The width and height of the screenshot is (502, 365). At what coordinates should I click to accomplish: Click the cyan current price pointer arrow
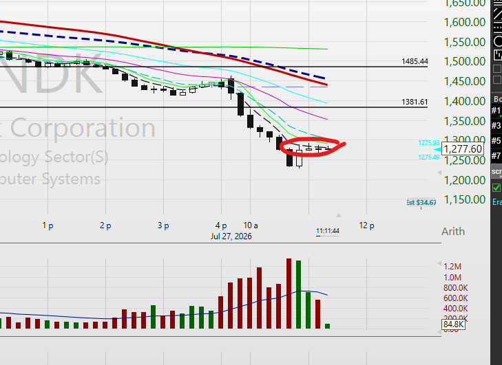point(438,150)
